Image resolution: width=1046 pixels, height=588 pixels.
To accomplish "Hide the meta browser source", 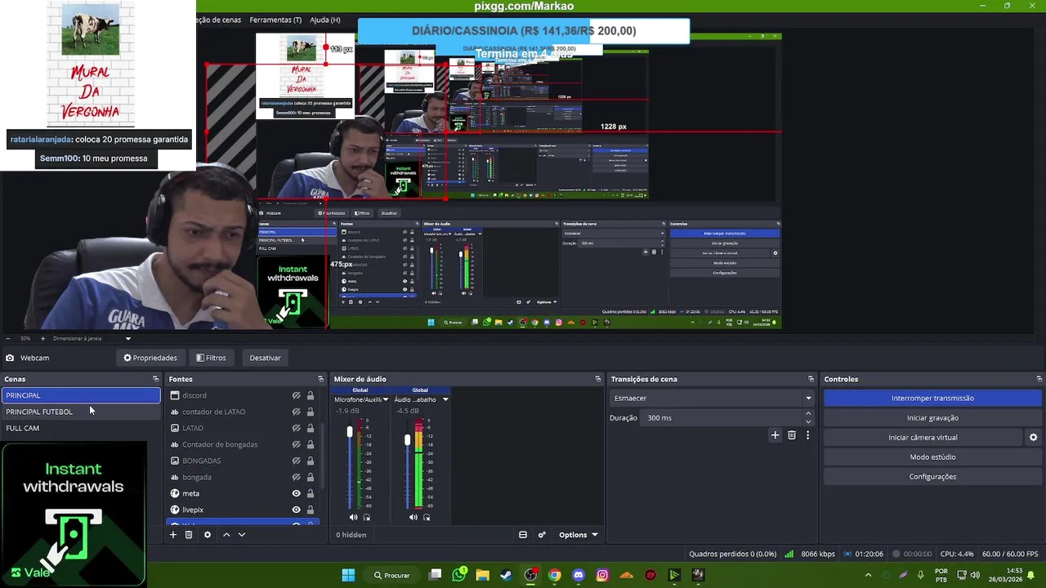I will pos(297,493).
